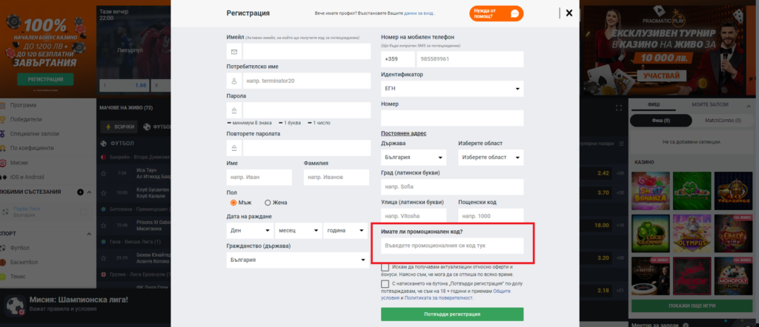
Task: Open the Ден birth day dropdown
Action: click(x=248, y=231)
